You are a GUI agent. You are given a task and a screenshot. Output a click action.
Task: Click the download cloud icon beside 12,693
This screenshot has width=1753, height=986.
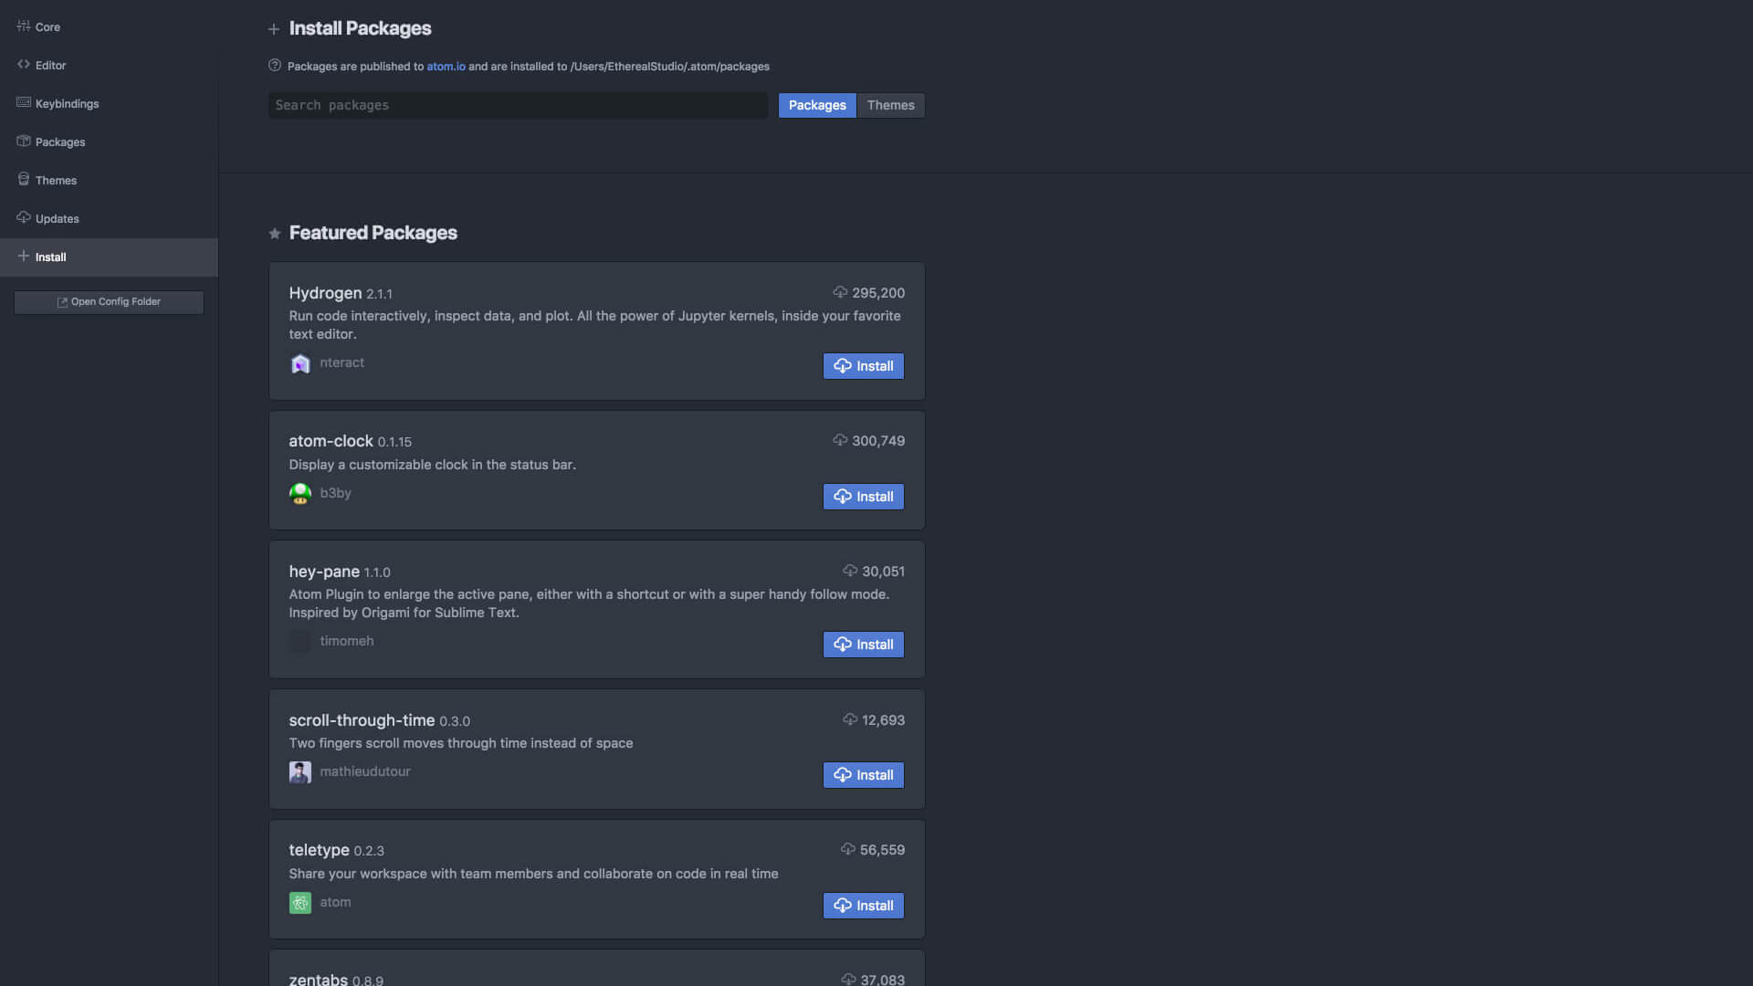click(x=850, y=719)
